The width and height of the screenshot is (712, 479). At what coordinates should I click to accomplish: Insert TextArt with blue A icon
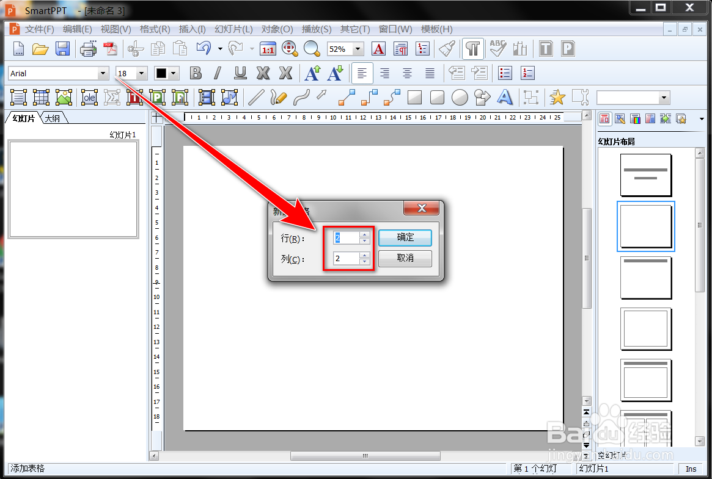click(x=504, y=98)
